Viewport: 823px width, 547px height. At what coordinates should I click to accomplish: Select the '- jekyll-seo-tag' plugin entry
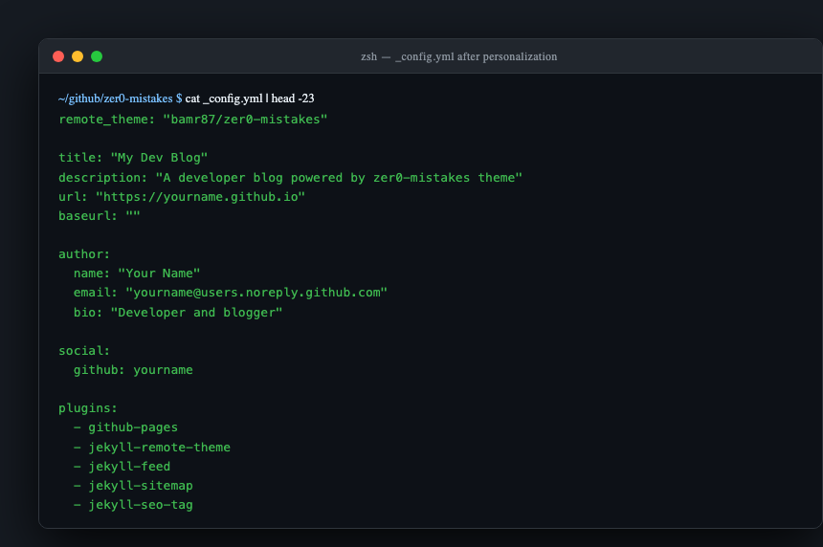(x=133, y=505)
